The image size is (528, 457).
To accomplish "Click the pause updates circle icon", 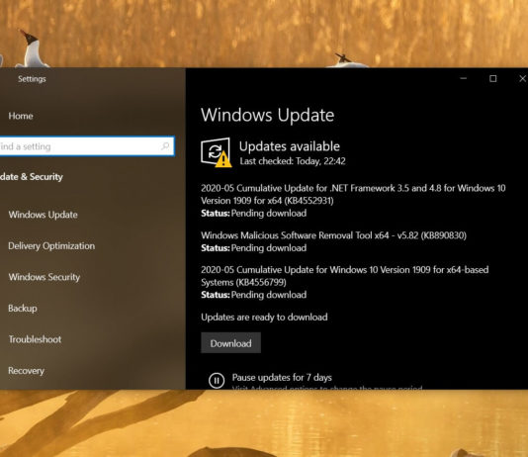I will click(x=217, y=381).
